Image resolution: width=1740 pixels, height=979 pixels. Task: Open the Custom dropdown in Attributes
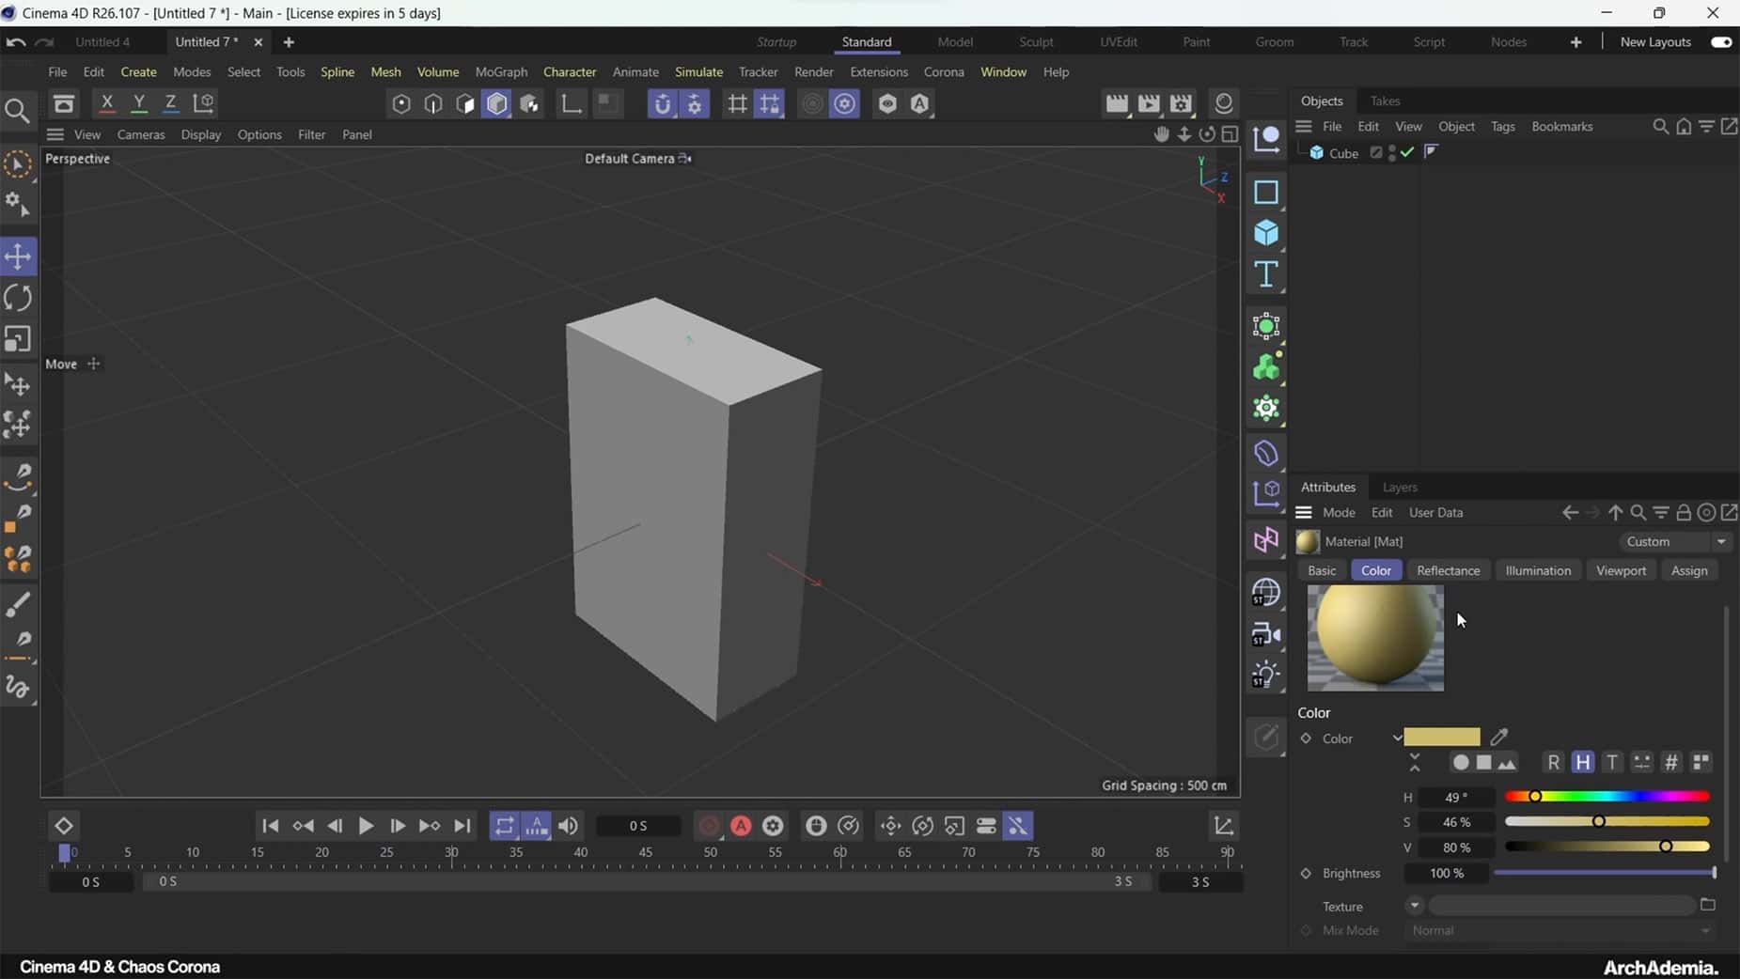tap(1676, 541)
